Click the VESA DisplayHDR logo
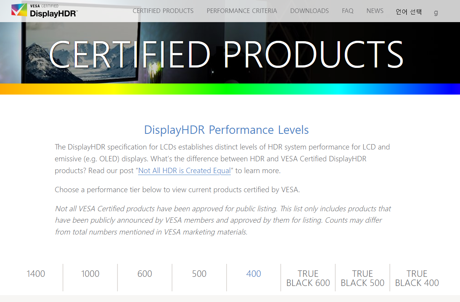 44,10
